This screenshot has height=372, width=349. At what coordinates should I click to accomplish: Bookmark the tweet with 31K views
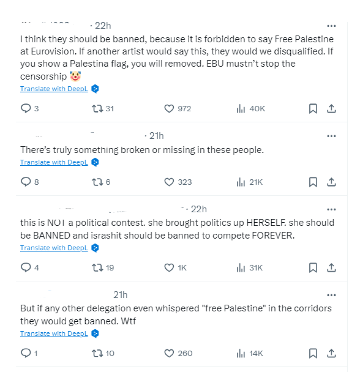pyautogui.click(x=313, y=268)
